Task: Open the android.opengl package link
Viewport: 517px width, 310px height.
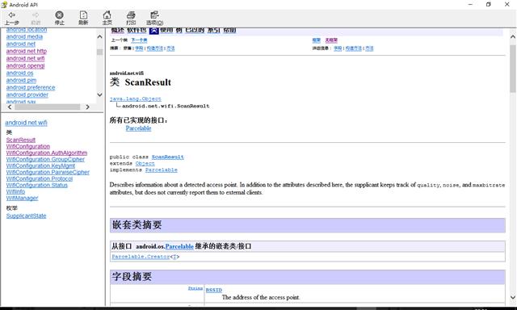Action: pyautogui.click(x=25, y=65)
